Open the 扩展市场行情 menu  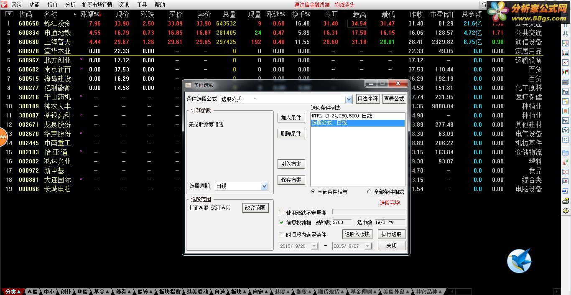click(97, 5)
